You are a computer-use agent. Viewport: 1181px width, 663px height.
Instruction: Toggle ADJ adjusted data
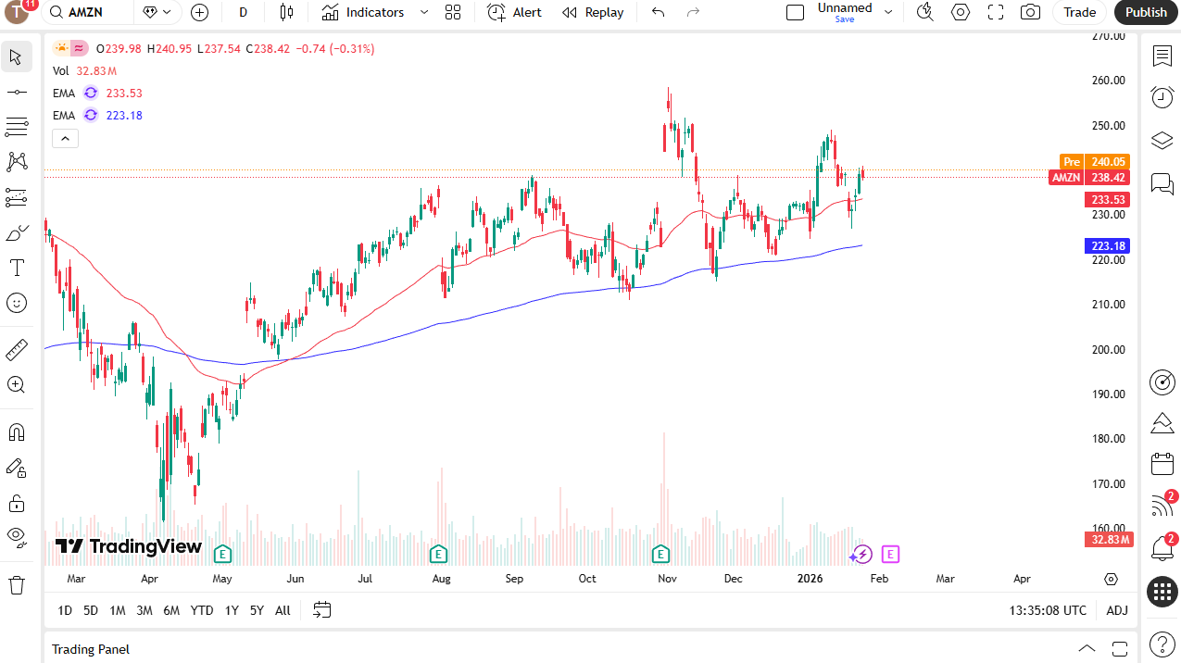click(x=1117, y=610)
